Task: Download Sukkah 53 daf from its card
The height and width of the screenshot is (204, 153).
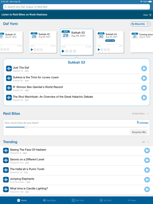Action: 67,51
